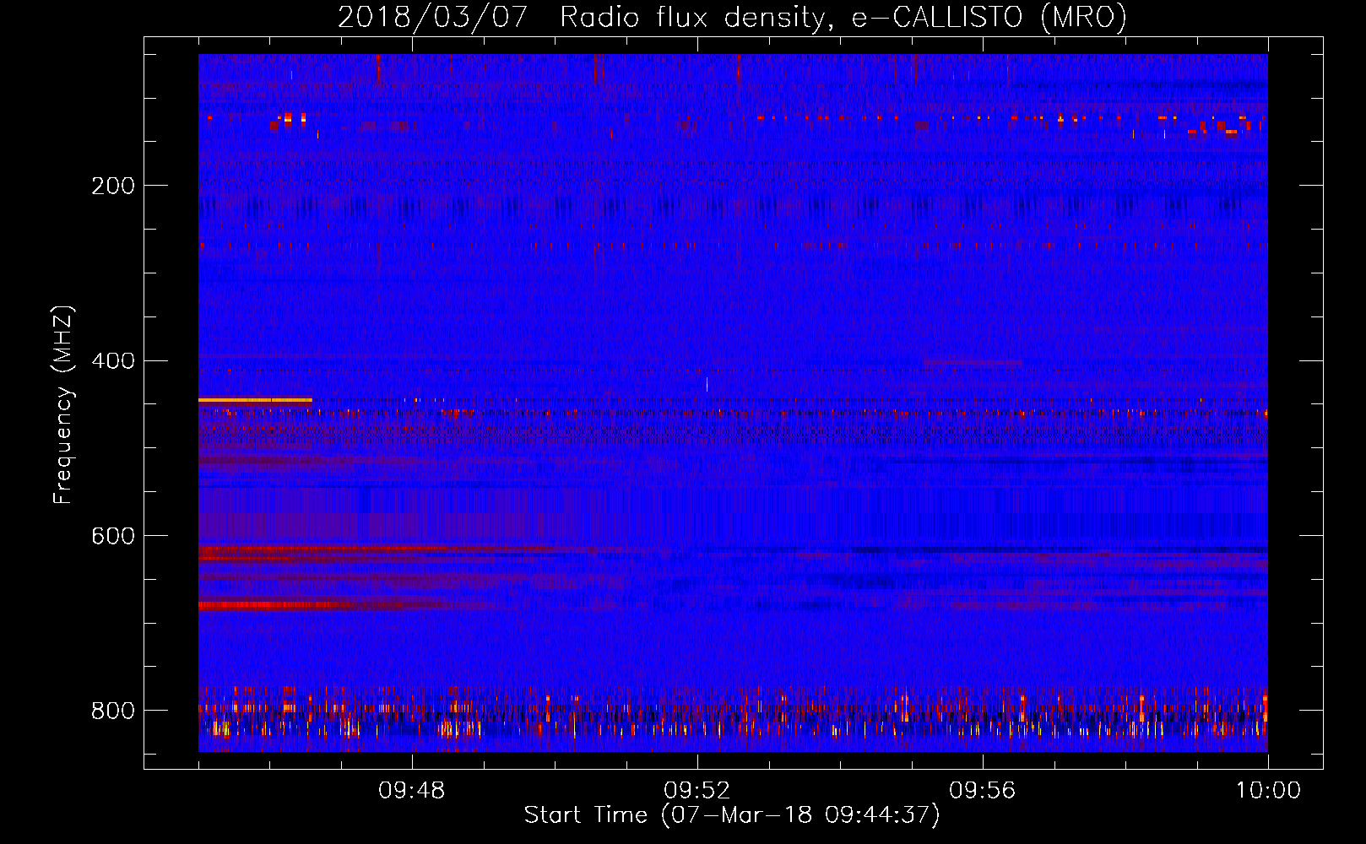Viewport: 1366px width, 844px height.
Task: Click the 10:00 time tick label
Action: 1268,791
